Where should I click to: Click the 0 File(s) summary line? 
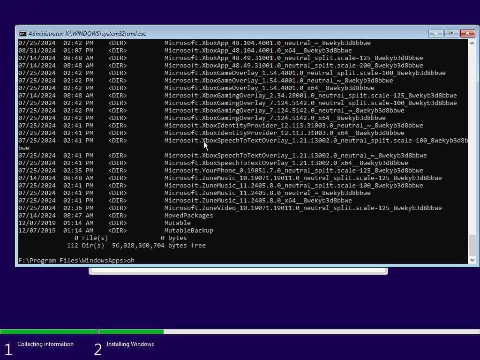tap(130, 238)
